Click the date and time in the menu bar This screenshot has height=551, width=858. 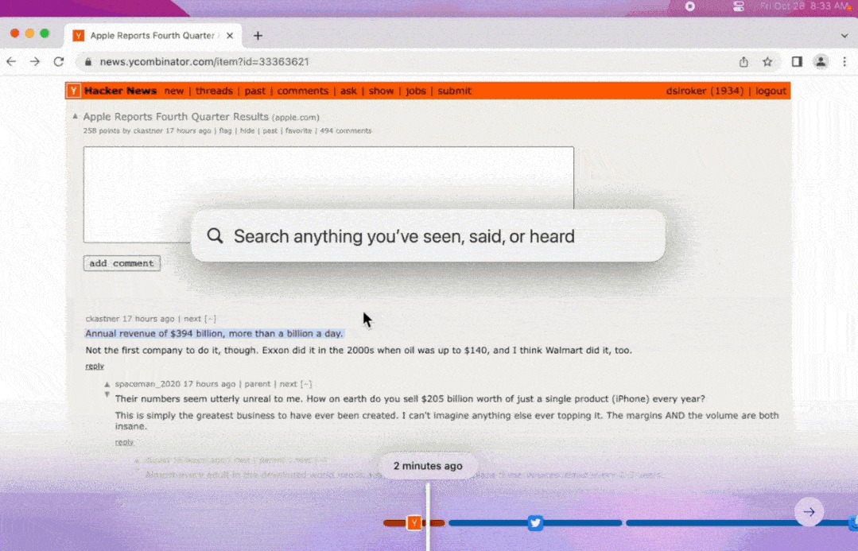(804, 6)
